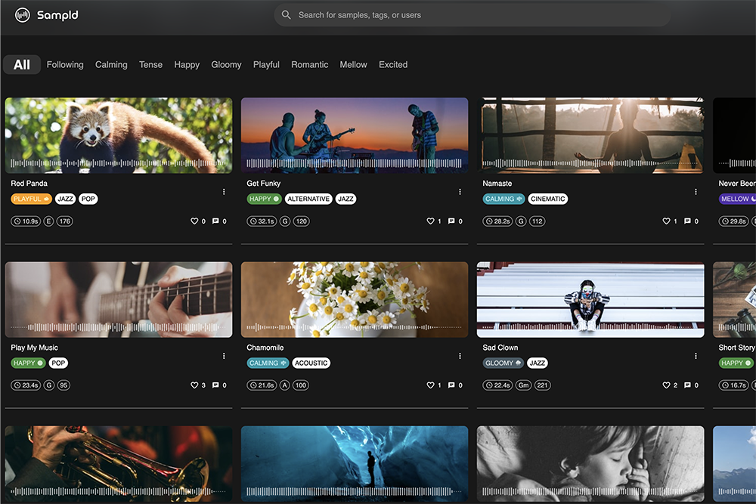Click the POP tag on Play My Music
This screenshot has width=756, height=504.
coord(58,363)
